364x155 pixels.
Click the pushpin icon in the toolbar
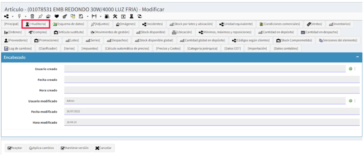tap(41, 16)
